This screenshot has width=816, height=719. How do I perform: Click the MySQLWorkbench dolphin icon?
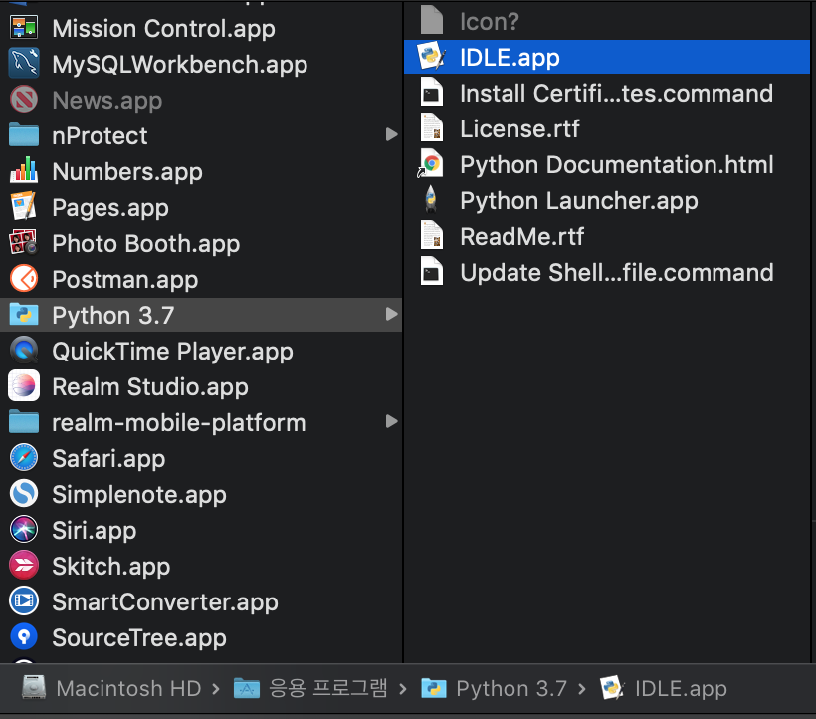(x=24, y=64)
